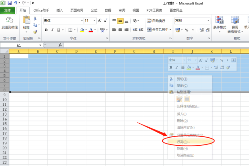Click the Send to WeChat icon
This screenshot has width=249, height=166.
[9, 20]
